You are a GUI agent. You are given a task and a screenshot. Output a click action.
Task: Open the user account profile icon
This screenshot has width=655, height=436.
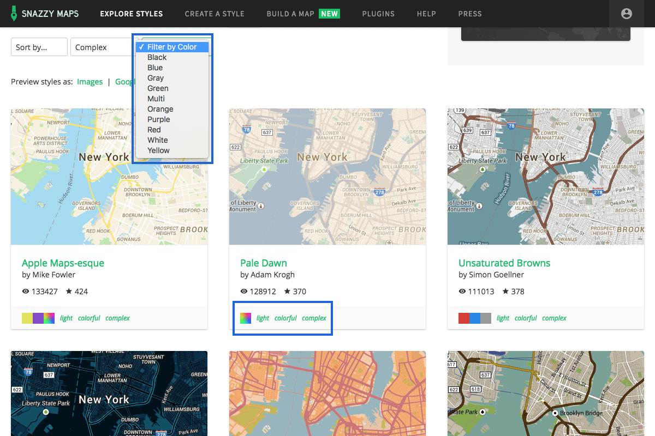coord(627,14)
